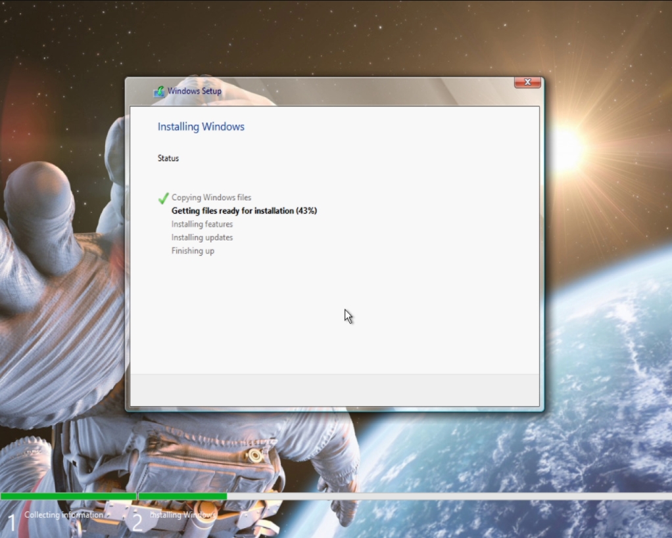Click the green checkmark beside Copying Windows files

[x=163, y=198]
